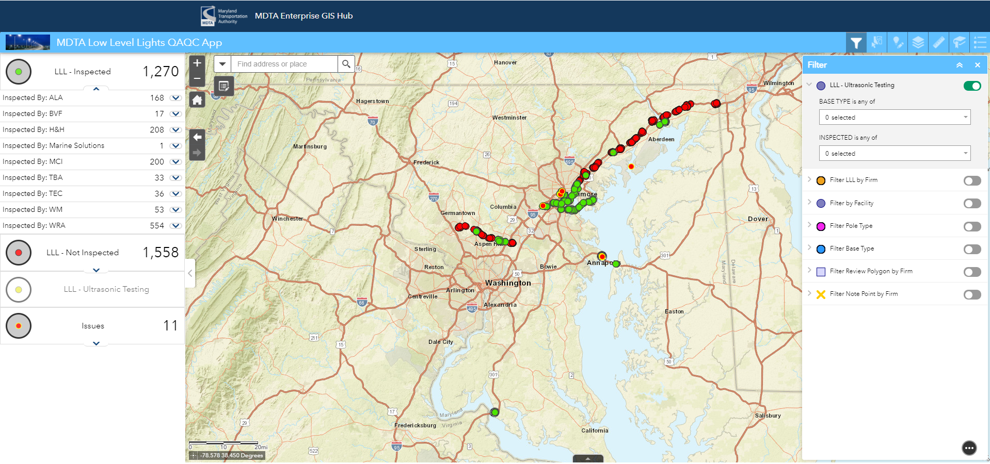The width and height of the screenshot is (990, 464).
Task: Enable Filter Review Polygon by Firm toggle
Action: coord(972,272)
